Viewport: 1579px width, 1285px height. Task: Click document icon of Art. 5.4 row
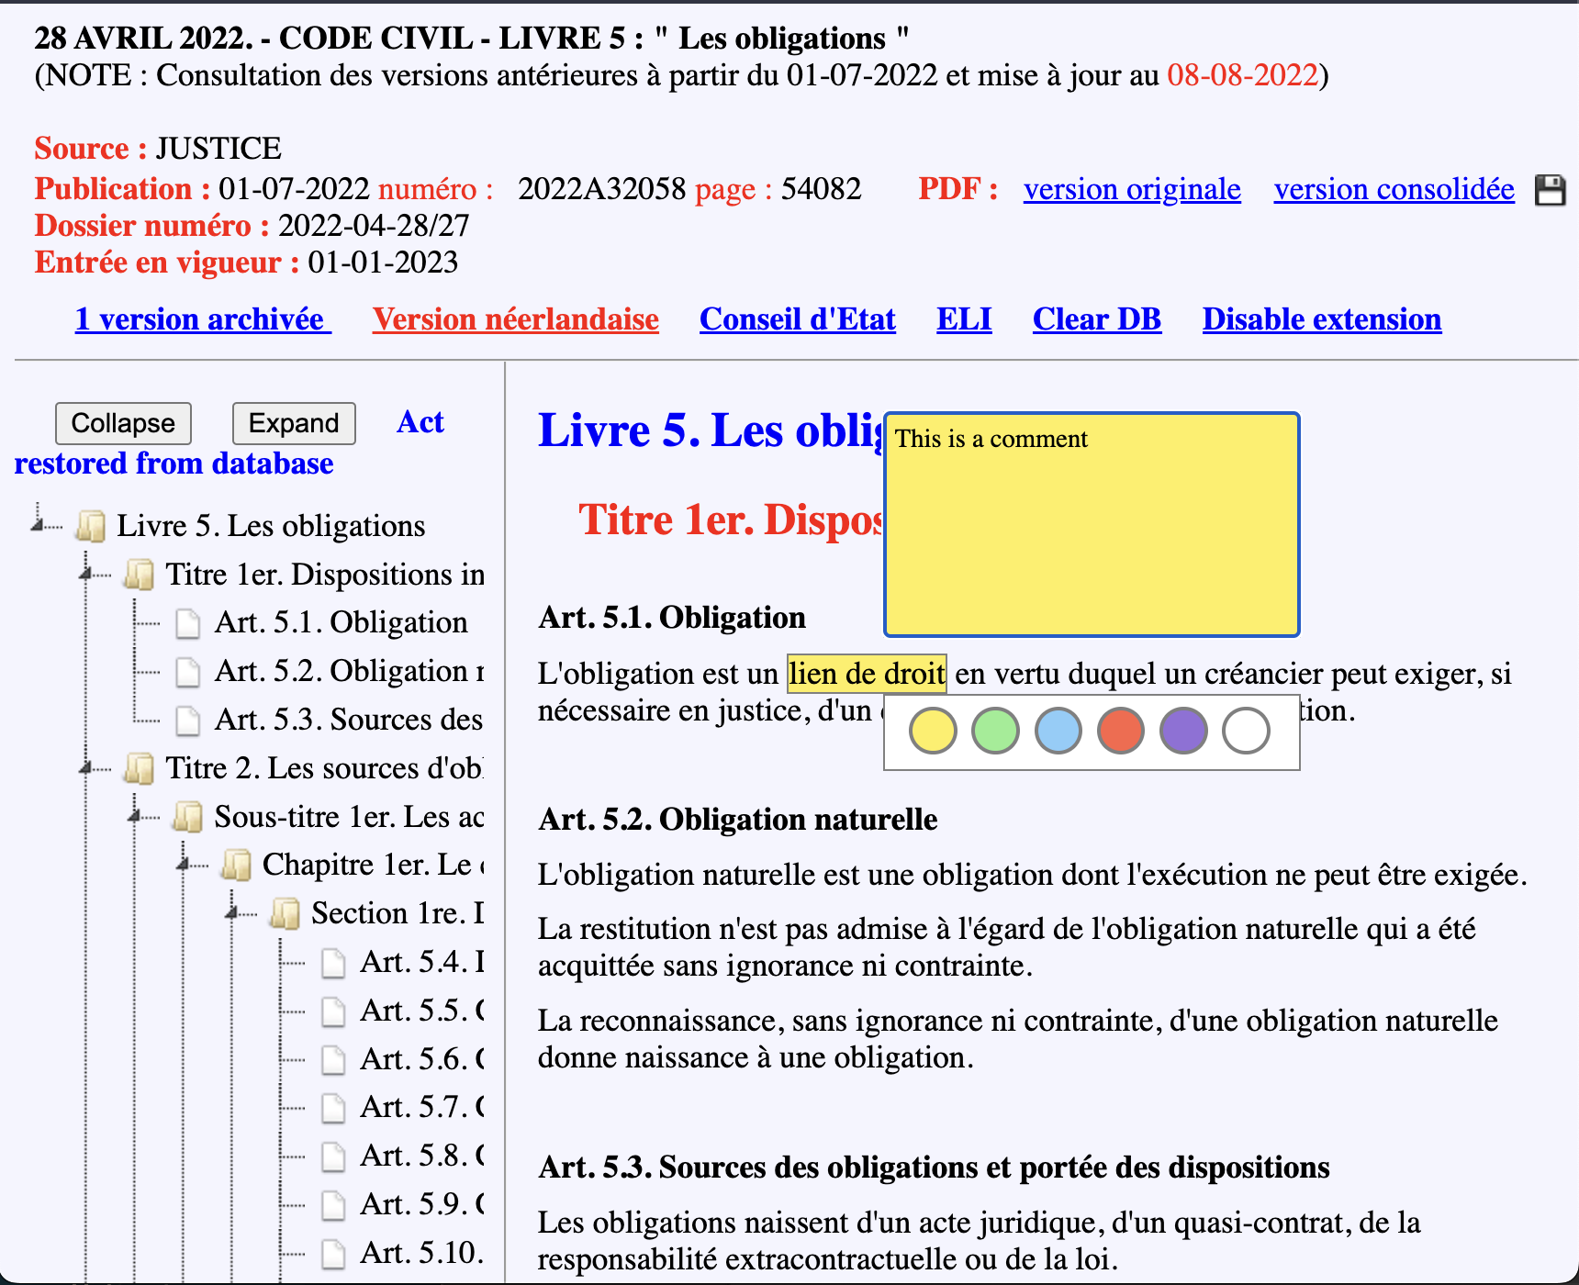pos(334,963)
